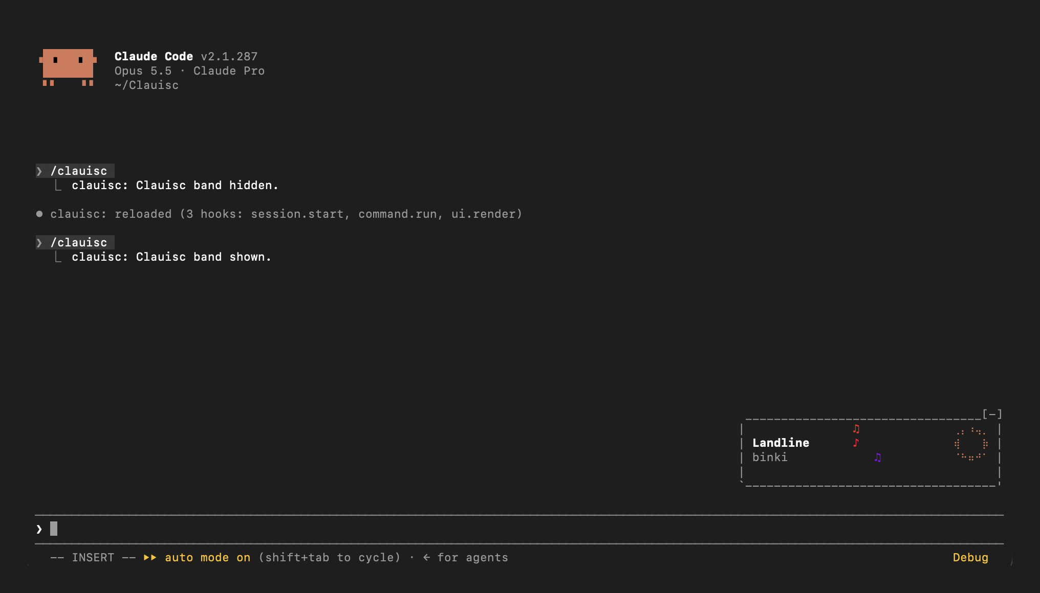The width and height of the screenshot is (1040, 593).
Task: Click the purple music note in the band
Action: [878, 458]
